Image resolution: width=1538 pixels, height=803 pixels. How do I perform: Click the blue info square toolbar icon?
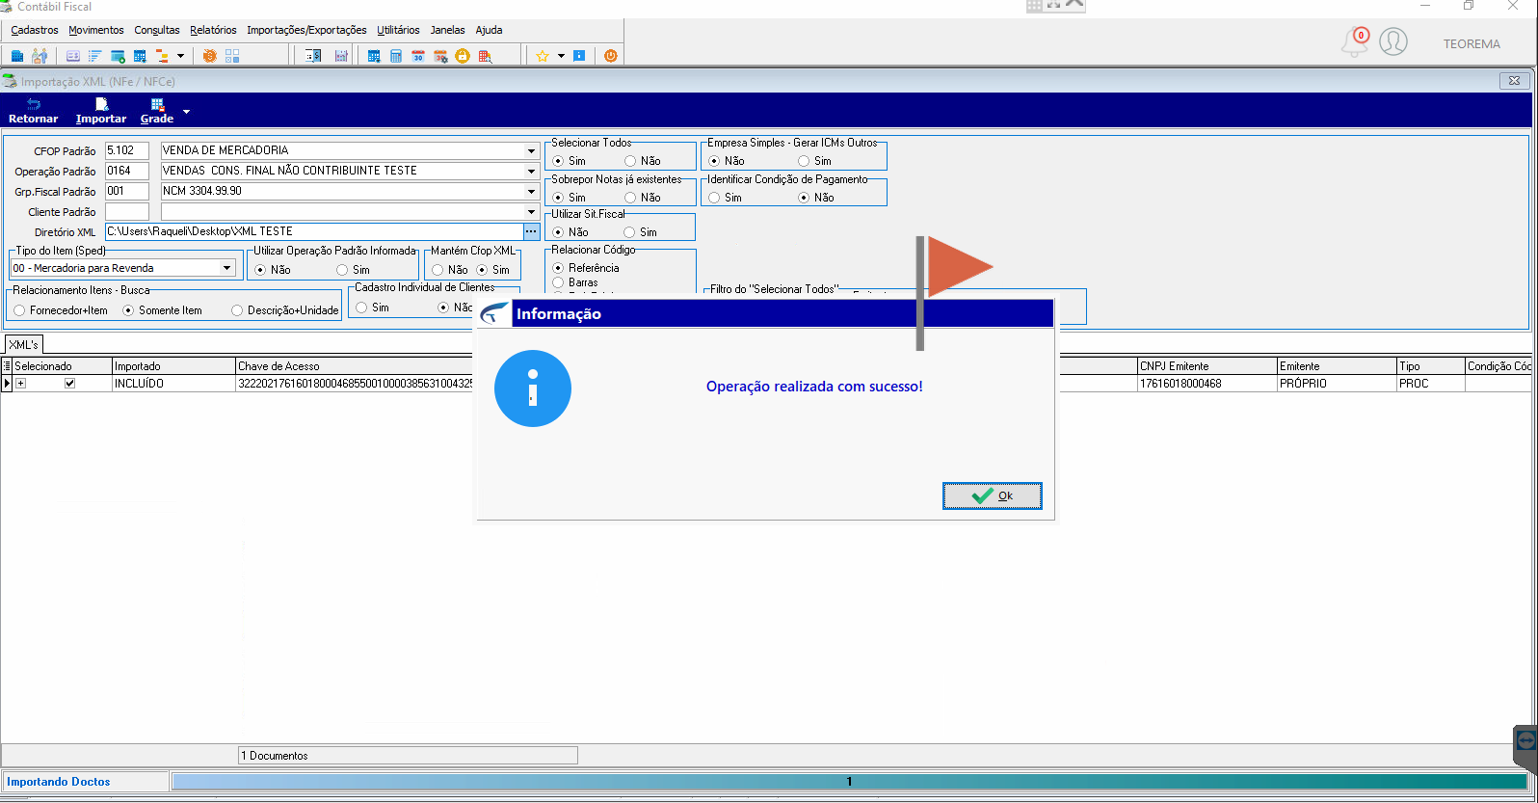click(x=579, y=56)
